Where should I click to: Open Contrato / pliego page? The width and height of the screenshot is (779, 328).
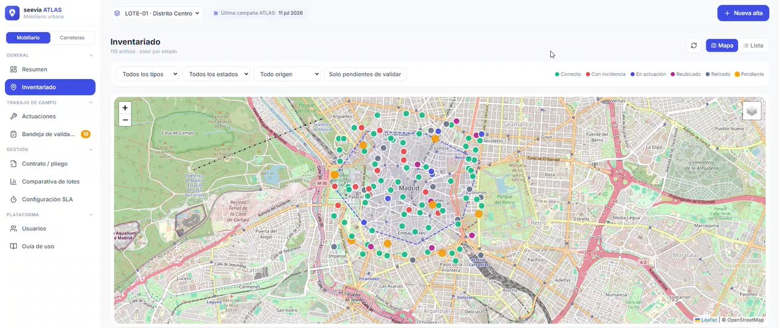pos(50,163)
